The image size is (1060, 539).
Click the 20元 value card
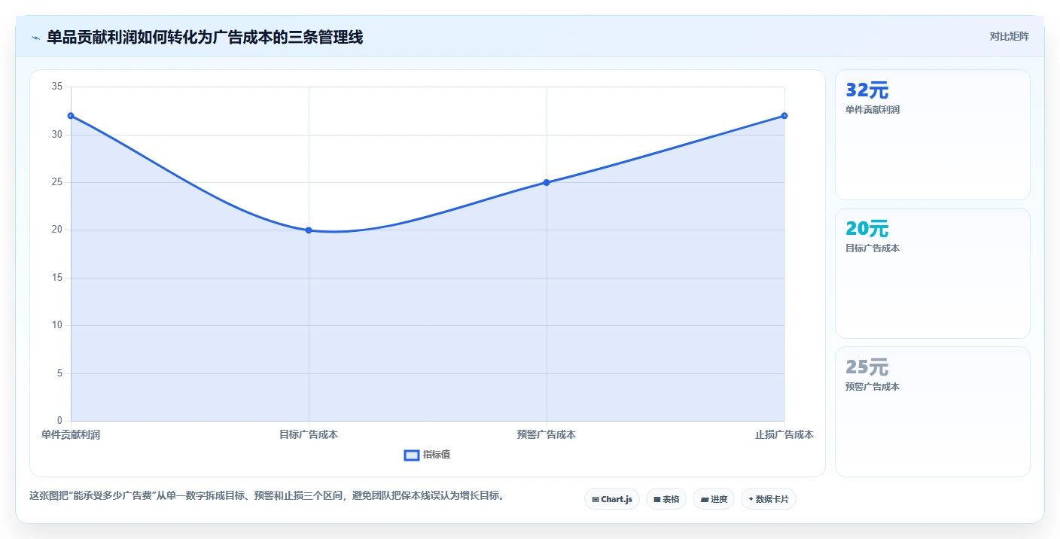coord(933,273)
